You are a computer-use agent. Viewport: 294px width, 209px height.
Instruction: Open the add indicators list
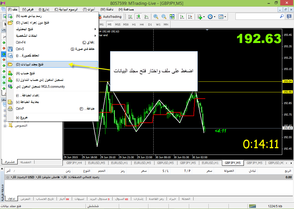click(200, 17)
